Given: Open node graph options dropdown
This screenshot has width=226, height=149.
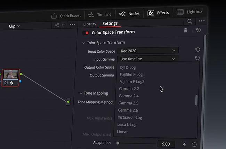Looking at the screenshot, I should tap(59, 25).
